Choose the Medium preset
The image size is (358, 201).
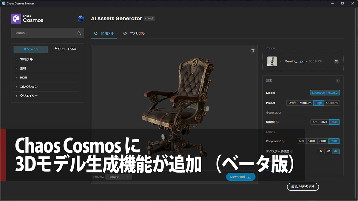tap(305, 103)
